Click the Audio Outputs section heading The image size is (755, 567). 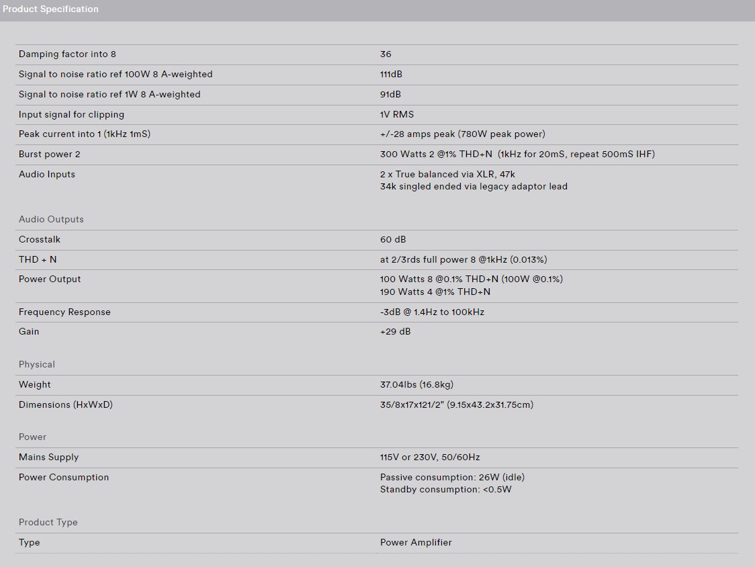click(x=51, y=219)
